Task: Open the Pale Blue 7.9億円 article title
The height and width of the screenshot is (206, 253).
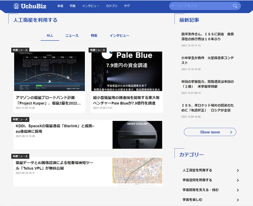Action: [x=126, y=100]
